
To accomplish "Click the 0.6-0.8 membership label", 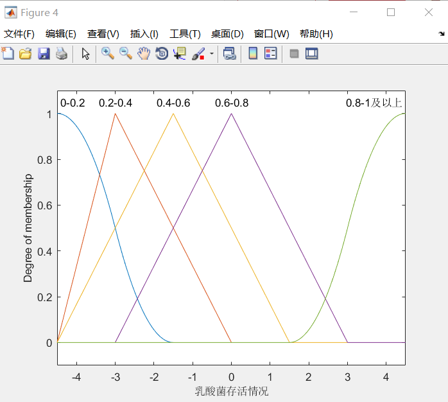I will pos(232,103).
